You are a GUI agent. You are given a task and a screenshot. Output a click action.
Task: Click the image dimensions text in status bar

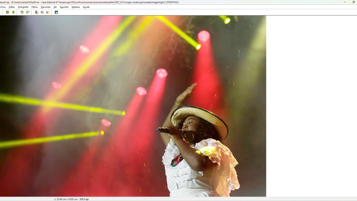pos(71,199)
